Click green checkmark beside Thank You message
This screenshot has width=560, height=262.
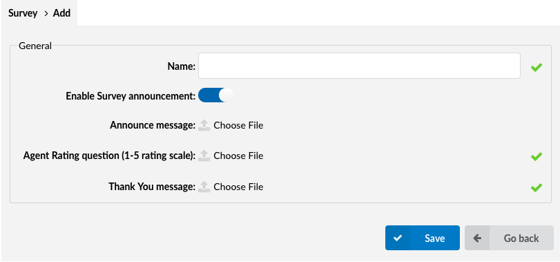click(x=537, y=187)
